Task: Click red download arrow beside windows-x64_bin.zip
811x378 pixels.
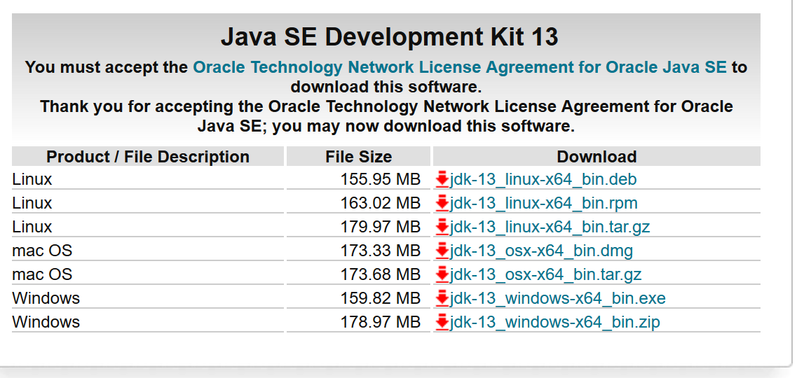Action: click(442, 323)
